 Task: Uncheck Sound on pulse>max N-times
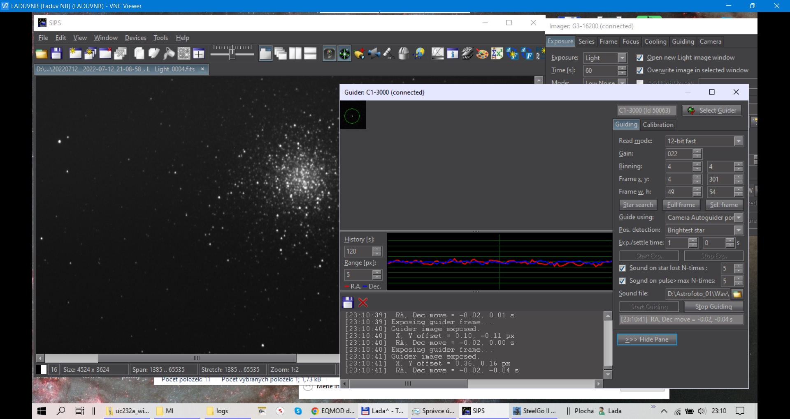[x=623, y=281]
